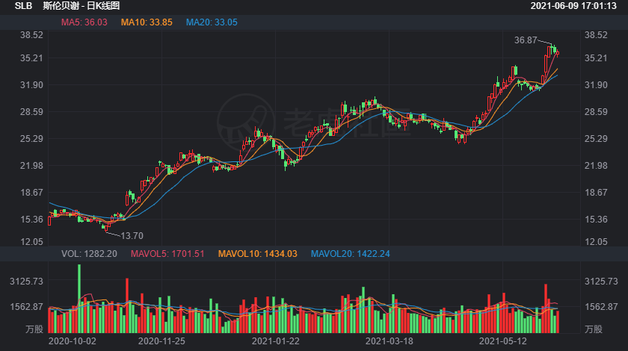Click left axis price 38.52
The image size is (628, 351).
point(31,35)
